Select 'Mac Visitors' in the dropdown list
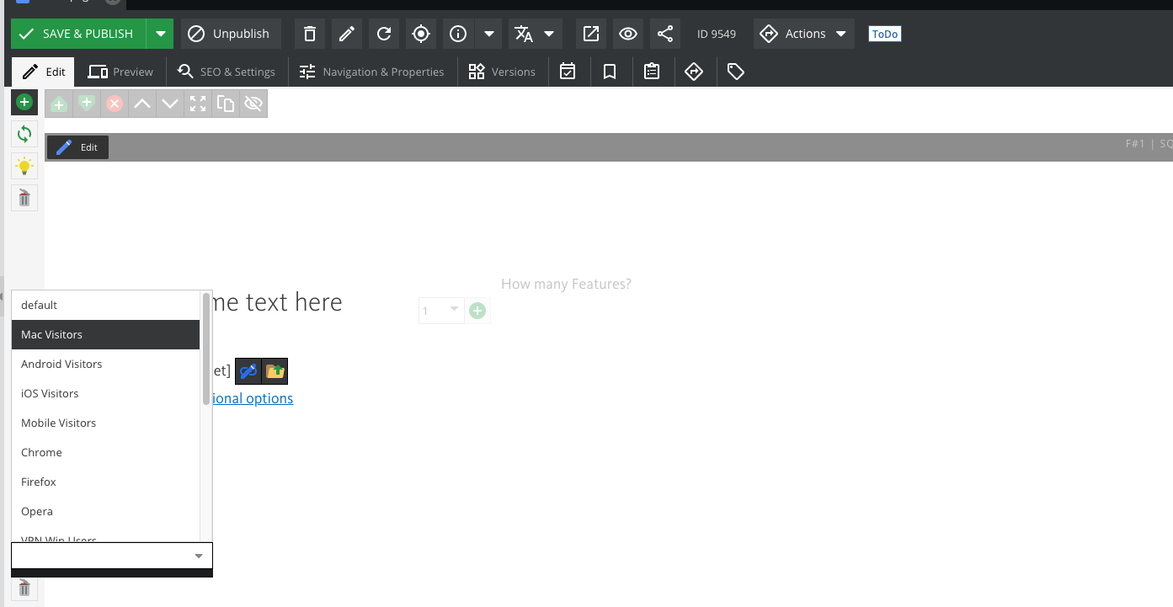This screenshot has width=1173, height=607. tap(105, 334)
